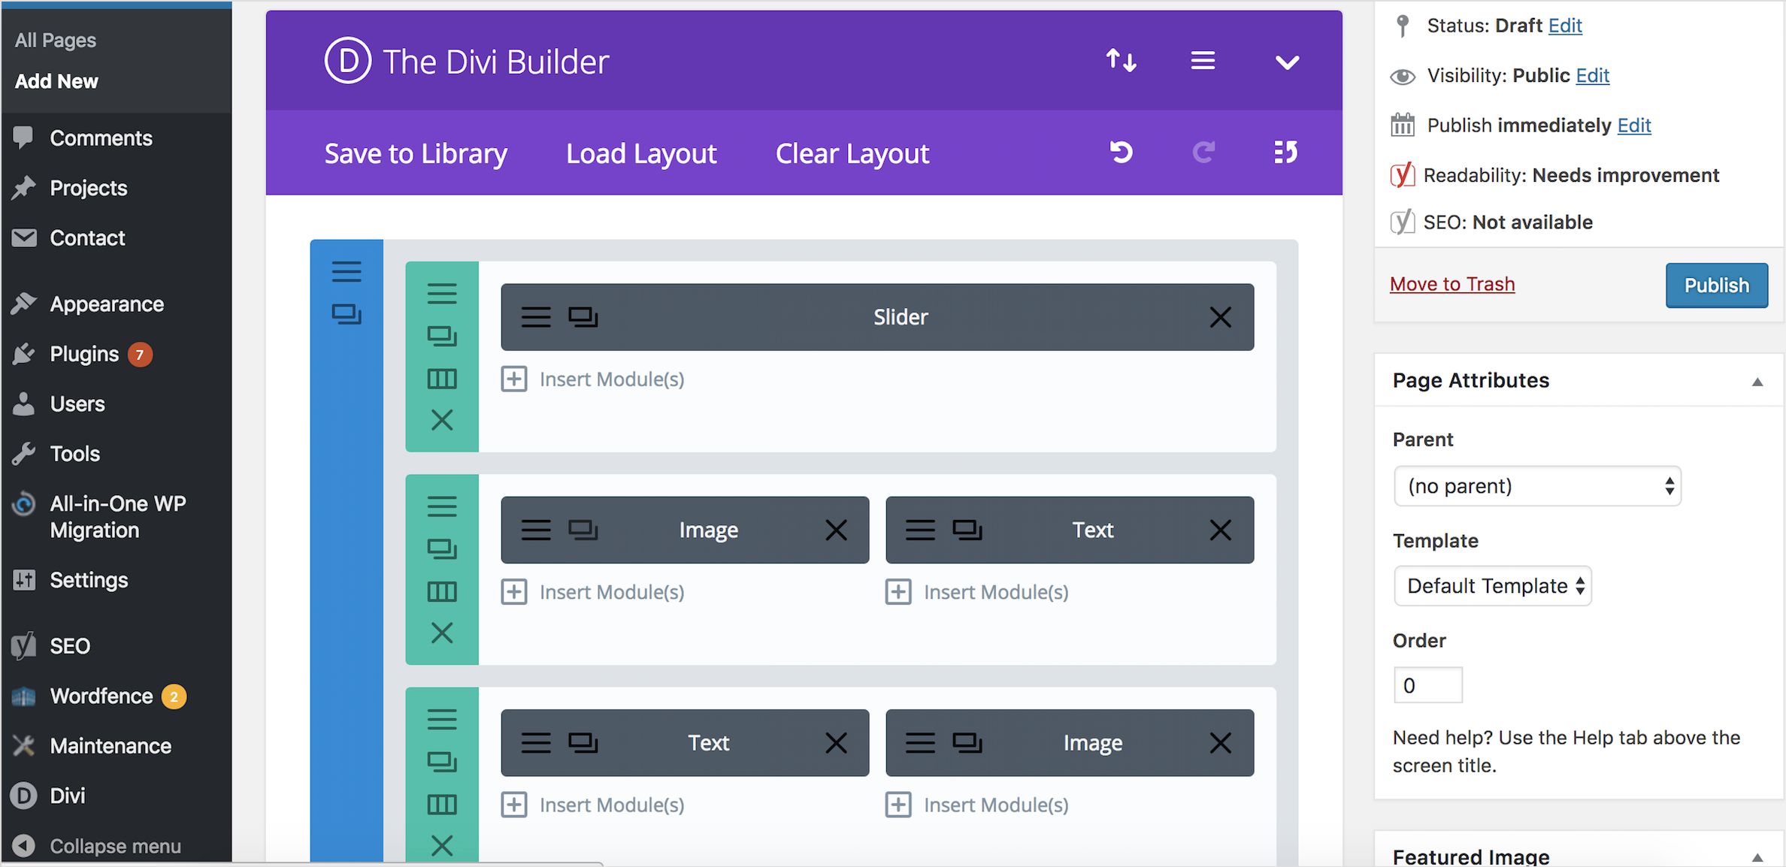Delete the Image-Text row
The height and width of the screenshot is (867, 1786).
pyautogui.click(x=442, y=633)
